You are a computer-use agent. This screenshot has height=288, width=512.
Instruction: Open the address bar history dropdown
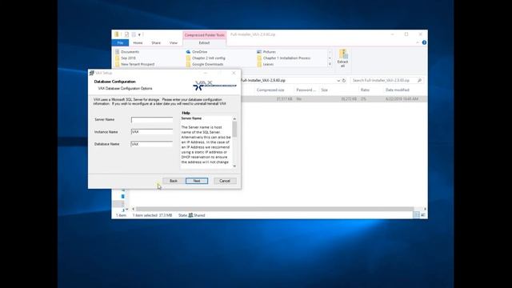click(338, 80)
